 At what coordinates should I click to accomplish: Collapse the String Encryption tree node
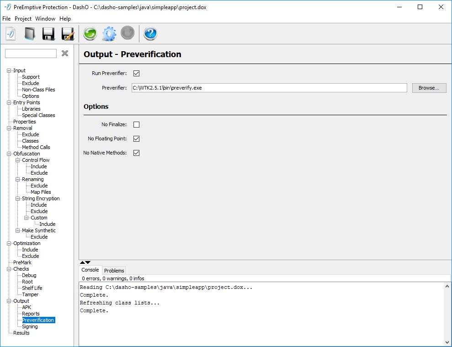pyautogui.click(x=18, y=199)
